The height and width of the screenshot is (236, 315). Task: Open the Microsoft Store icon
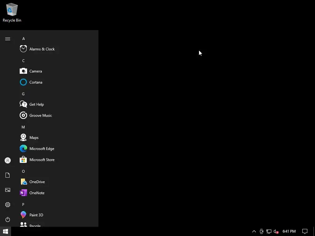23,159
